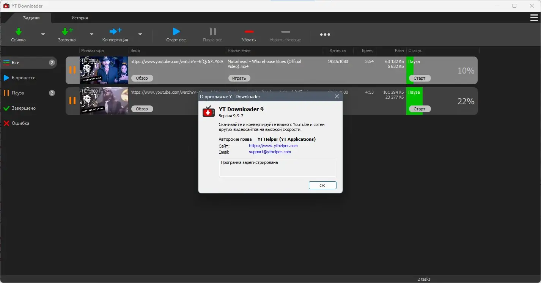Open the hamburger main menu
This screenshot has height=283, width=541.
(534, 18)
